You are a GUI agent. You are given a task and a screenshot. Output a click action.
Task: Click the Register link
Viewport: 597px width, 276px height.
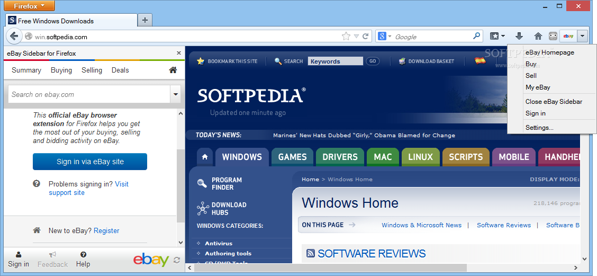pos(106,230)
